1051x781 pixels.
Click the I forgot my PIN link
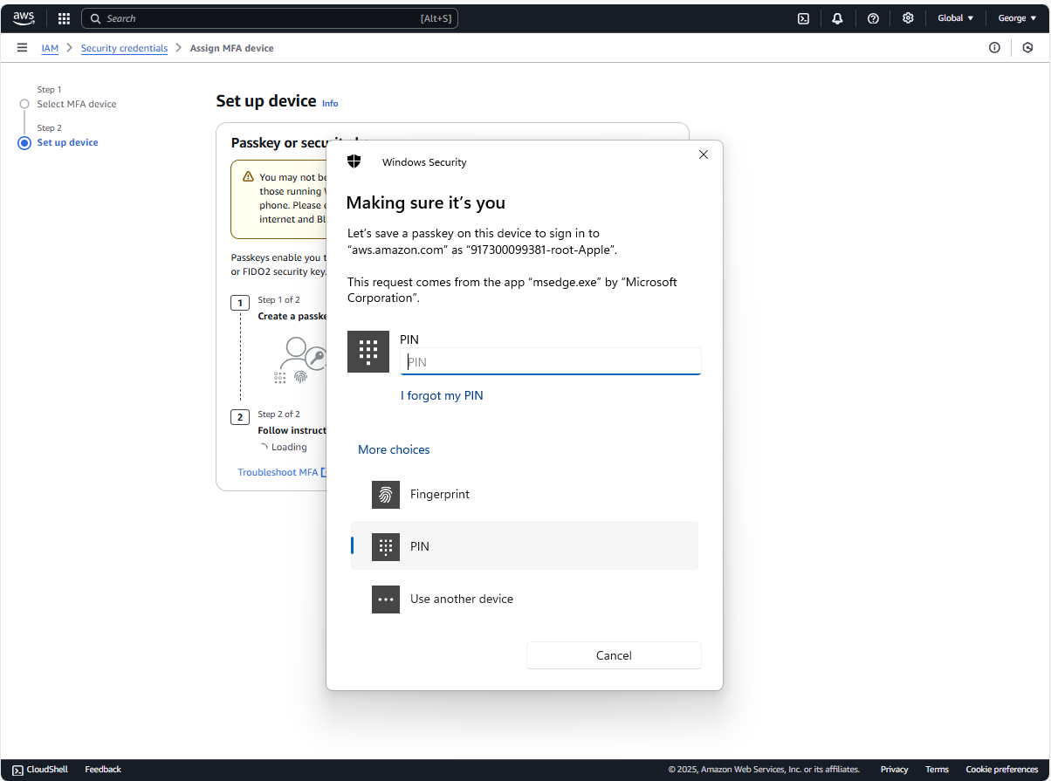442,395
